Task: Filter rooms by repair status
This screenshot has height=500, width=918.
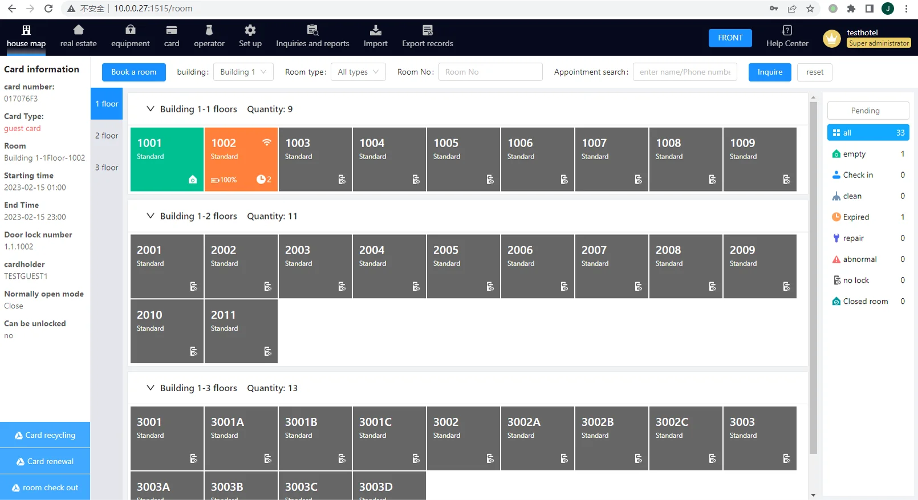Action: pos(868,238)
